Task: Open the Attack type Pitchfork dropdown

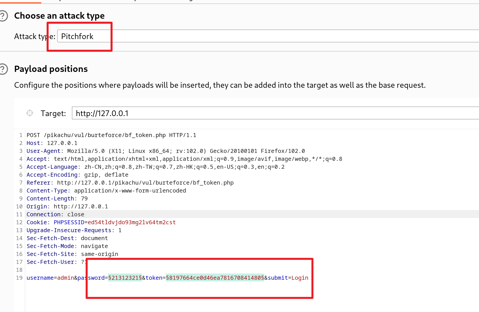Action: (x=268, y=36)
